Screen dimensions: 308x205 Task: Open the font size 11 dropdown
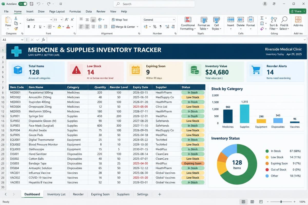pyautogui.click(x=61, y=20)
